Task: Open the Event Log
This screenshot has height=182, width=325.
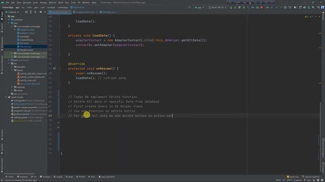Action: (292, 177)
